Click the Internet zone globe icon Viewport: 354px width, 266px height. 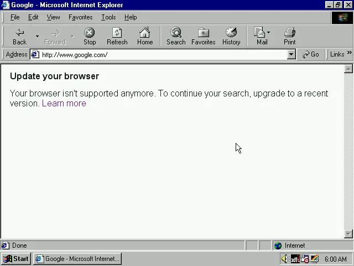click(278, 245)
